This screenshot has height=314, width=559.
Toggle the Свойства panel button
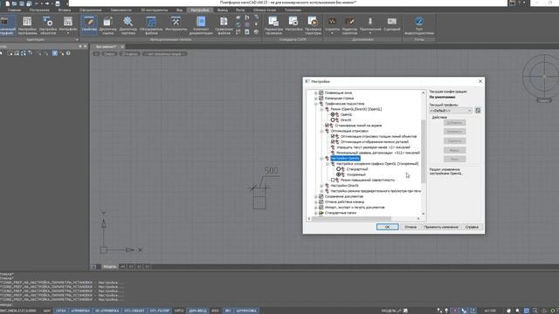point(89,25)
